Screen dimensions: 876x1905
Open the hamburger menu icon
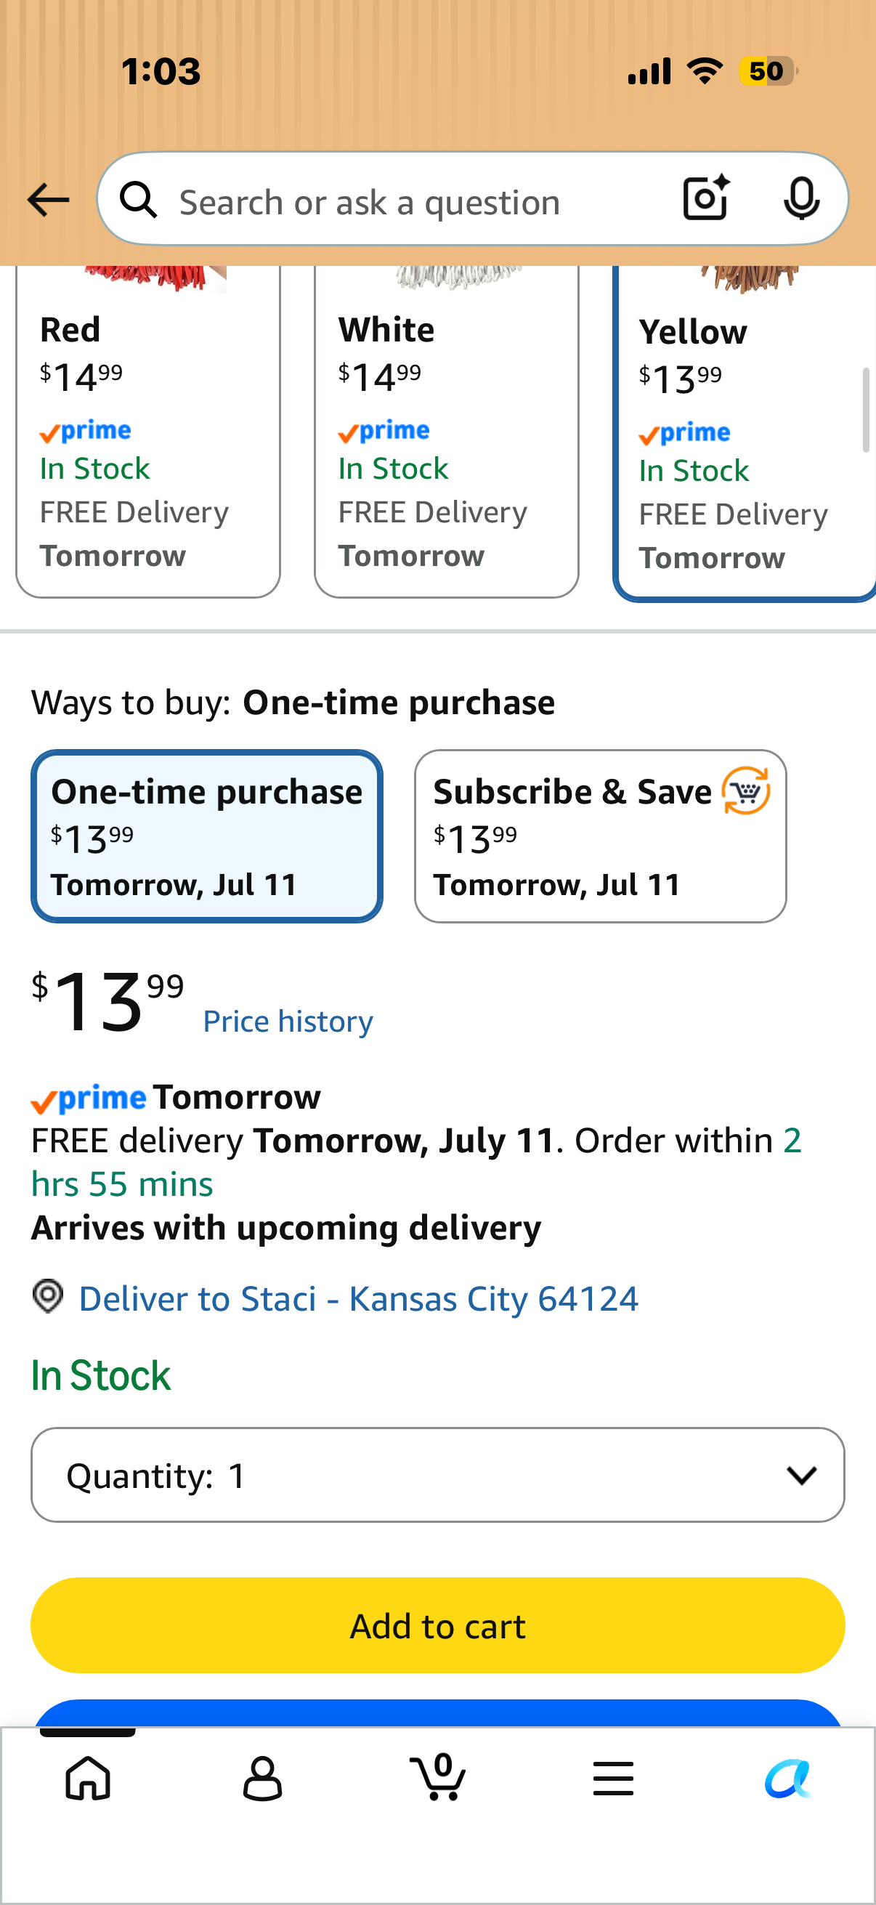(613, 1779)
